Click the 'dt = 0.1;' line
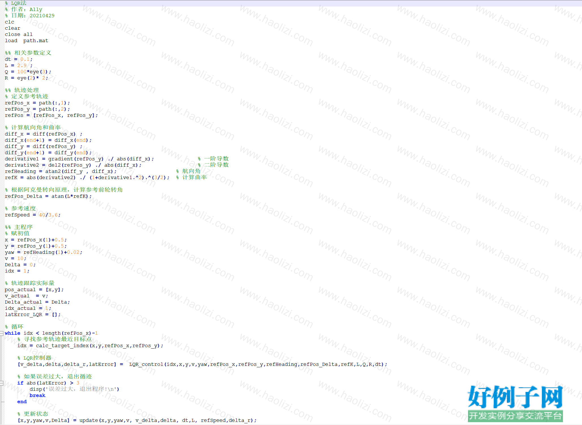 click(19, 59)
